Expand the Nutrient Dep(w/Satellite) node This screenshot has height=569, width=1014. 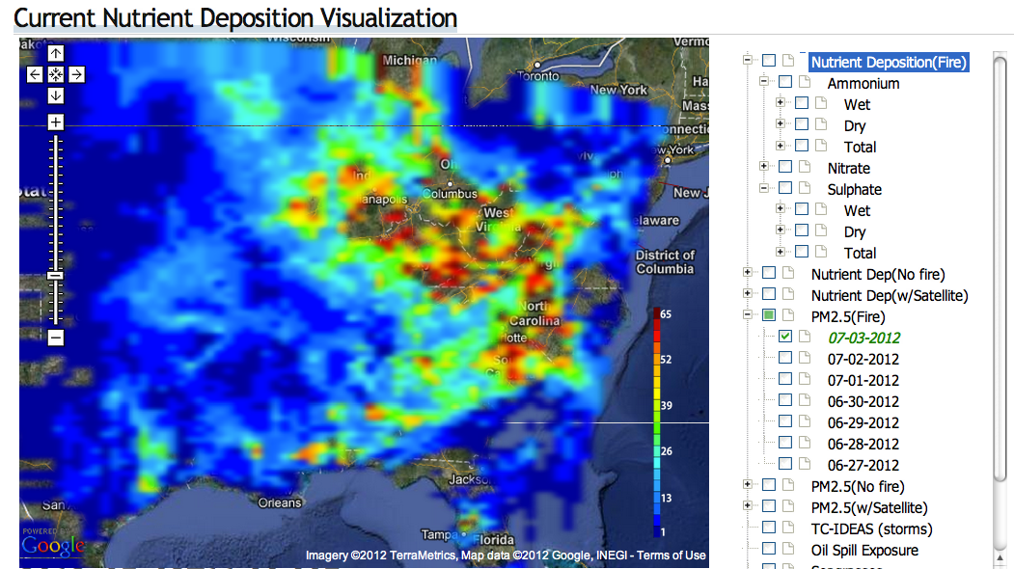[748, 293]
